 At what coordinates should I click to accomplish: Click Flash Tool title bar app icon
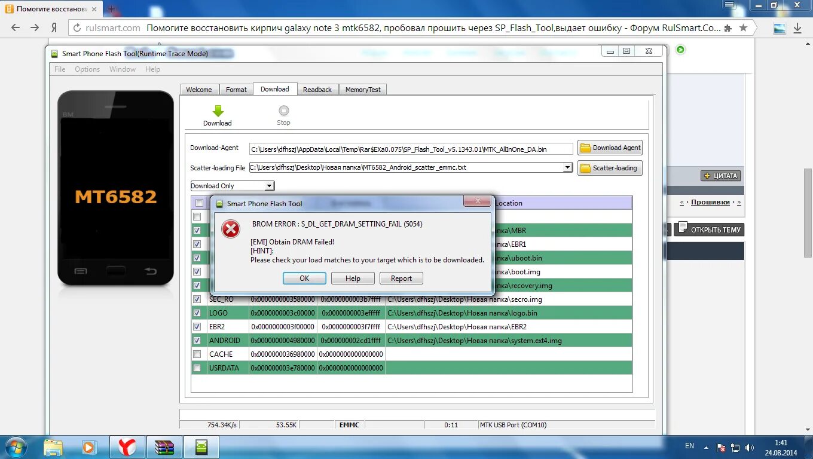[54, 54]
